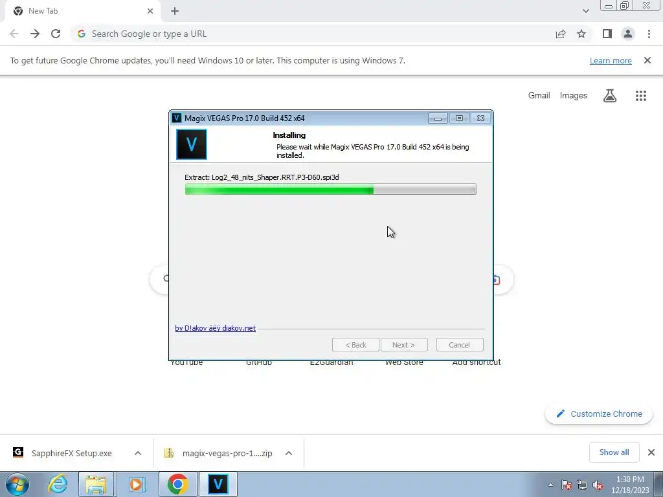Open Google Images link
Image resolution: width=663 pixels, height=497 pixels.
click(x=574, y=96)
